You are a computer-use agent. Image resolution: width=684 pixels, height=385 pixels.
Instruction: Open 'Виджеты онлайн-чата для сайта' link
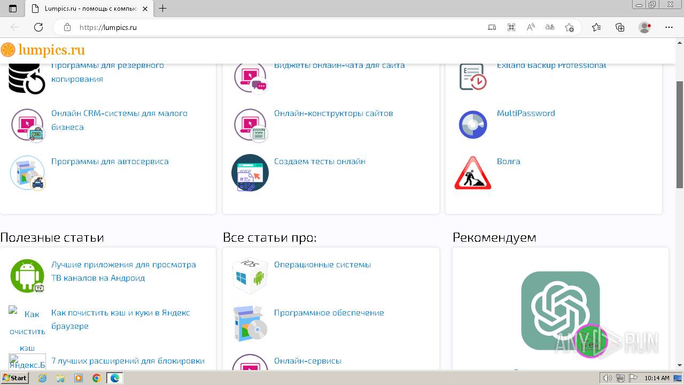339,65
